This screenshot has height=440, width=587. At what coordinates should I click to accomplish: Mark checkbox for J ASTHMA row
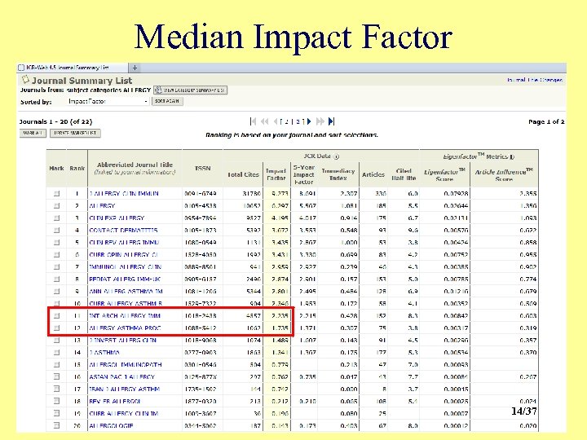pos(56,353)
